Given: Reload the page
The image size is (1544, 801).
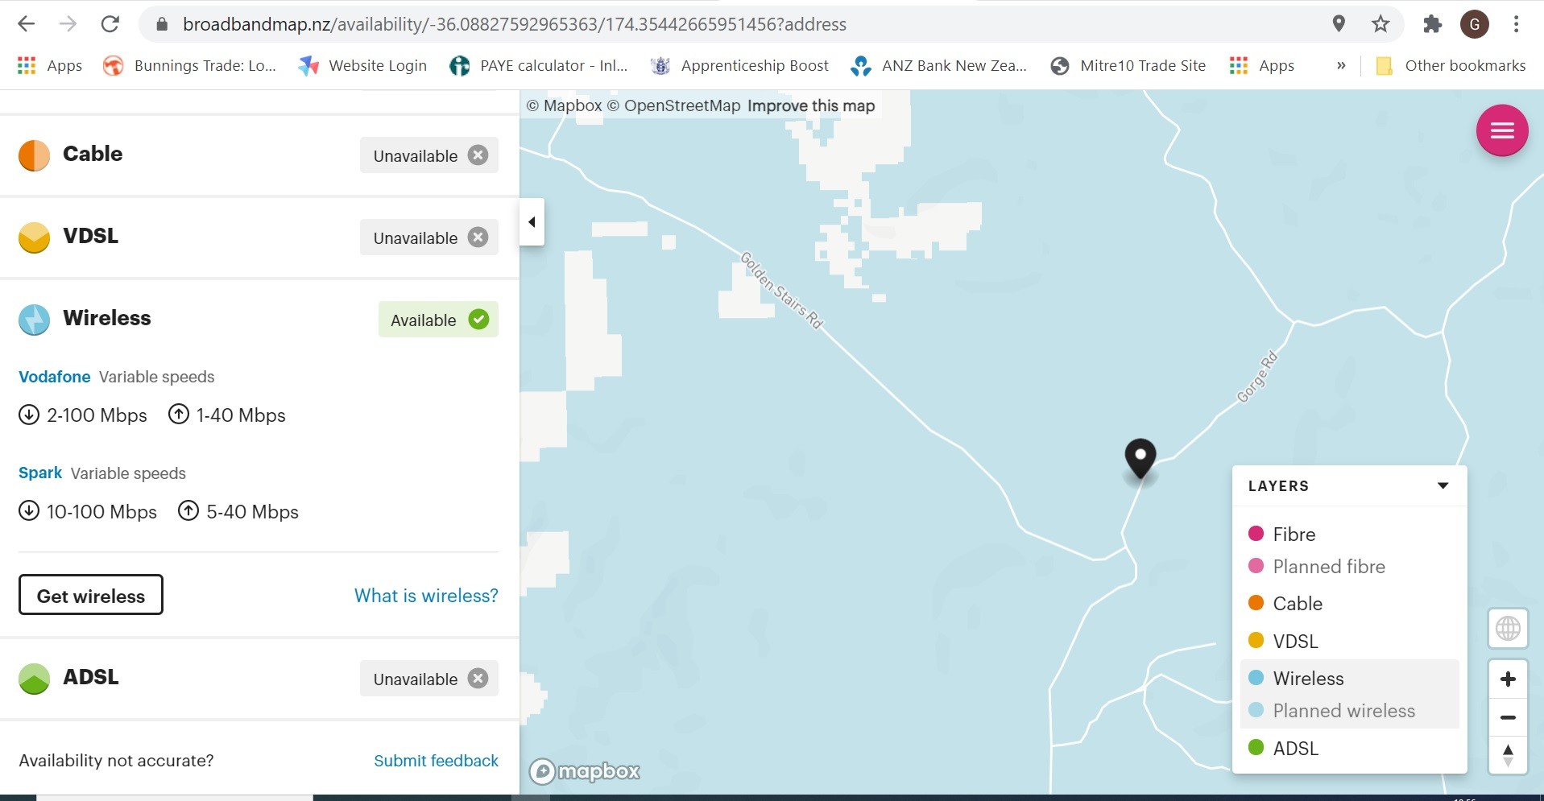Looking at the screenshot, I should (x=110, y=24).
